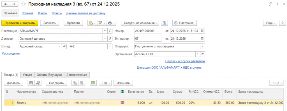
Task: Go back with the left arrow button
Action: (6, 4)
